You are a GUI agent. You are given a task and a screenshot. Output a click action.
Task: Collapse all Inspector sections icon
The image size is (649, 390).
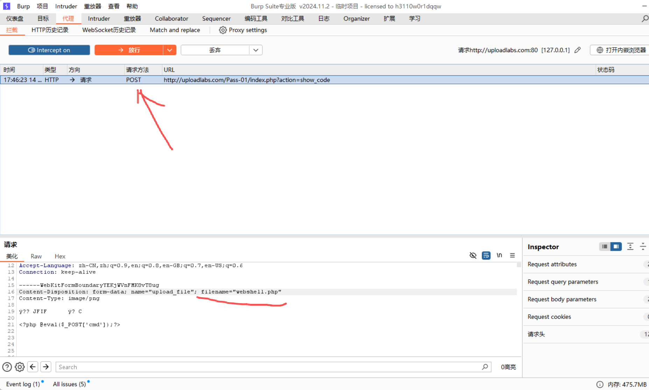click(643, 246)
